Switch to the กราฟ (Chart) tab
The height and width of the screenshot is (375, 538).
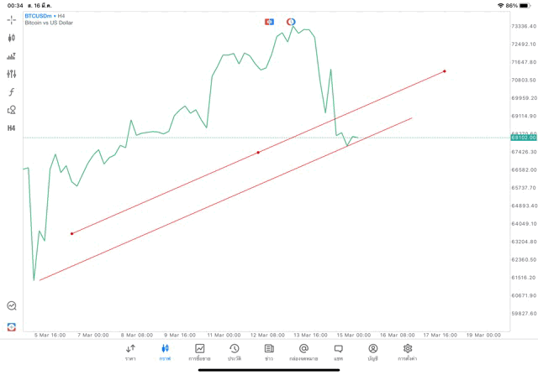click(x=165, y=352)
